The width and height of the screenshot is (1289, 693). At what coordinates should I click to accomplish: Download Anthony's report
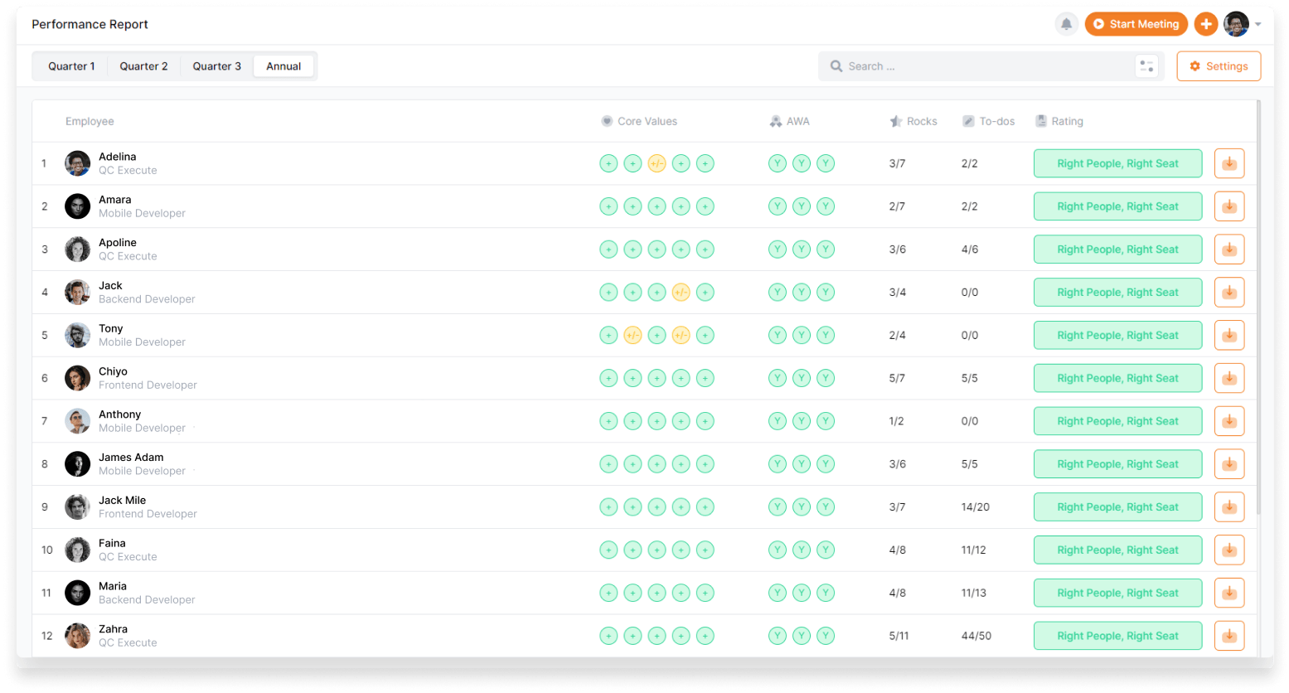tap(1229, 421)
